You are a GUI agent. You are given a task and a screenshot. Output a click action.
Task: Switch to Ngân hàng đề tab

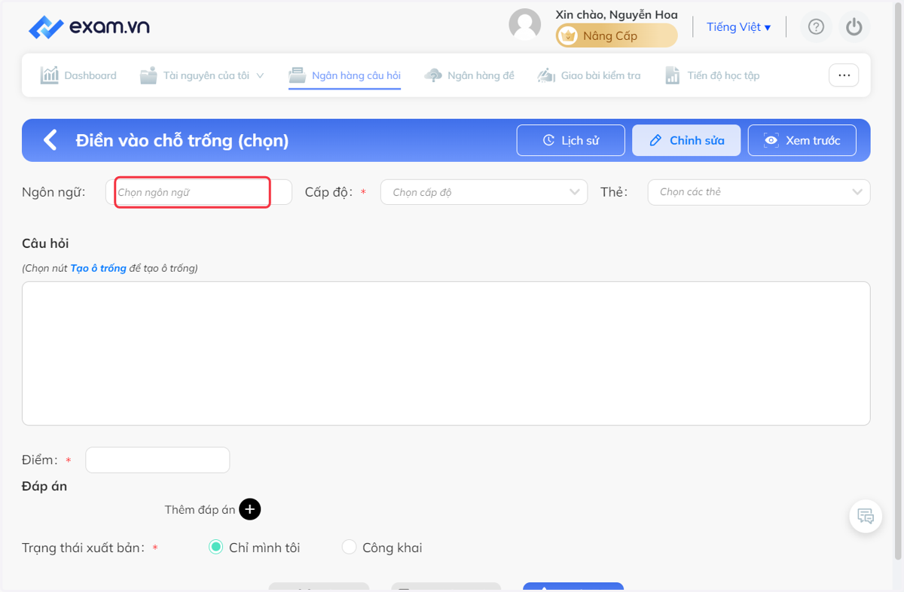pos(469,75)
